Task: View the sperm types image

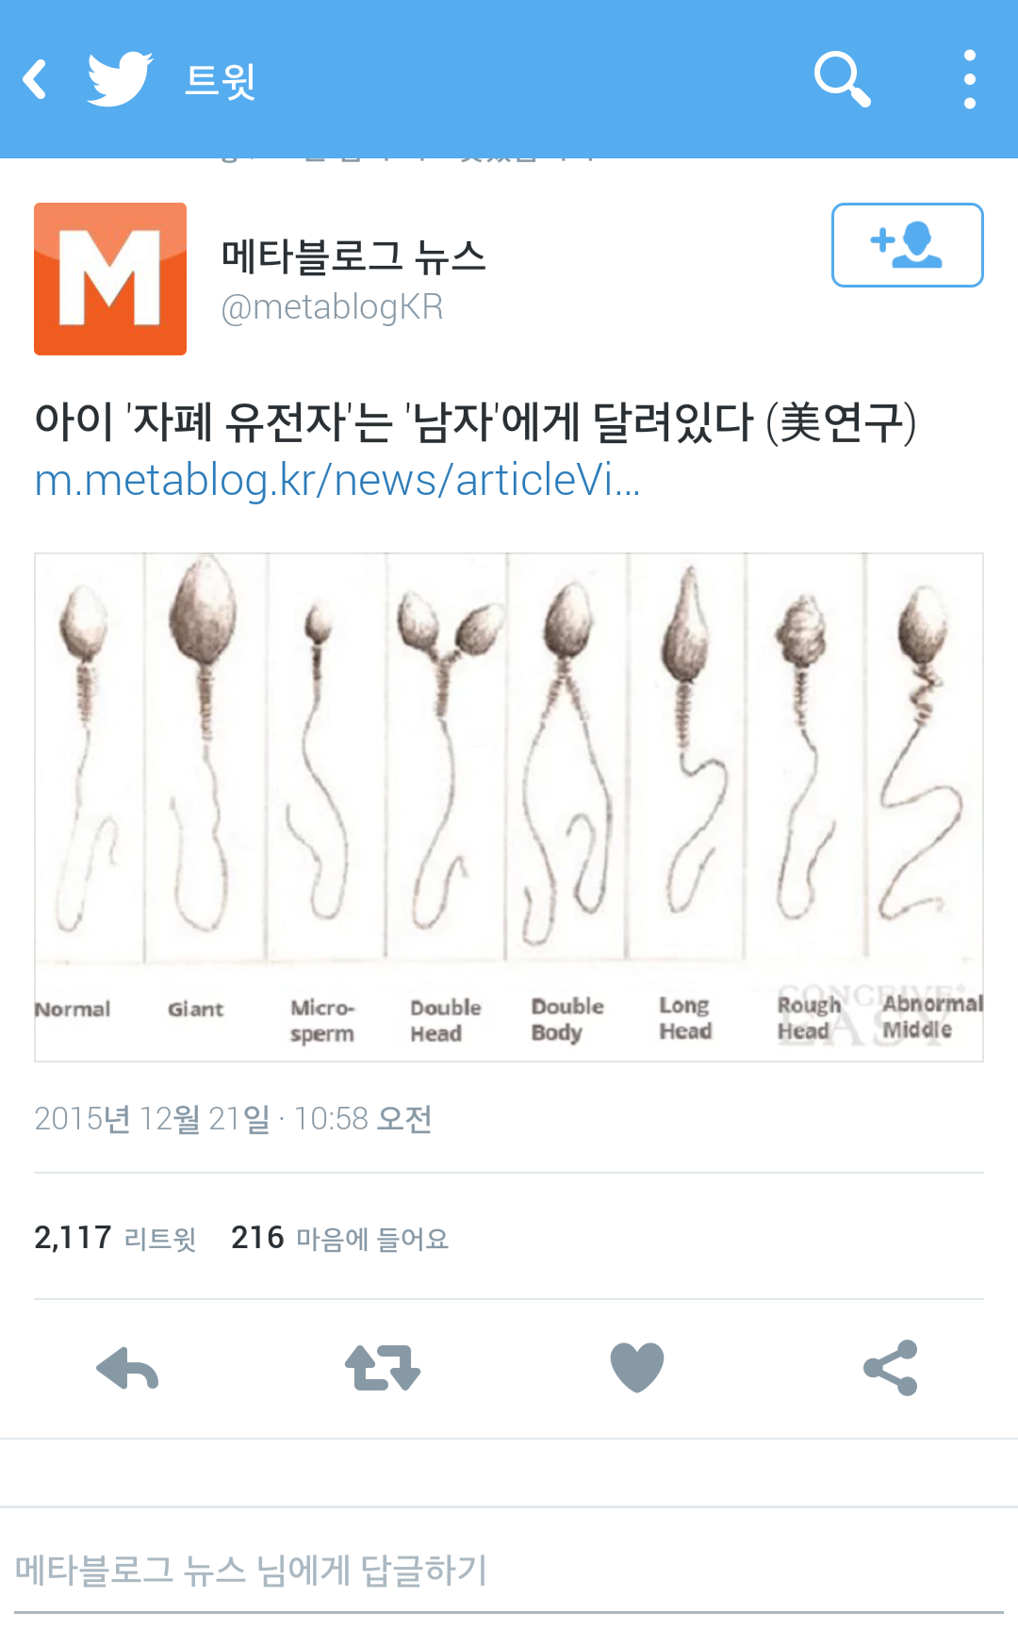Action: pos(509,807)
